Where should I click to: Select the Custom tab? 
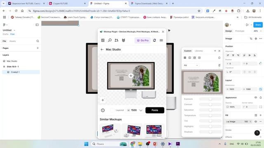pyautogui.click(x=188, y=51)
